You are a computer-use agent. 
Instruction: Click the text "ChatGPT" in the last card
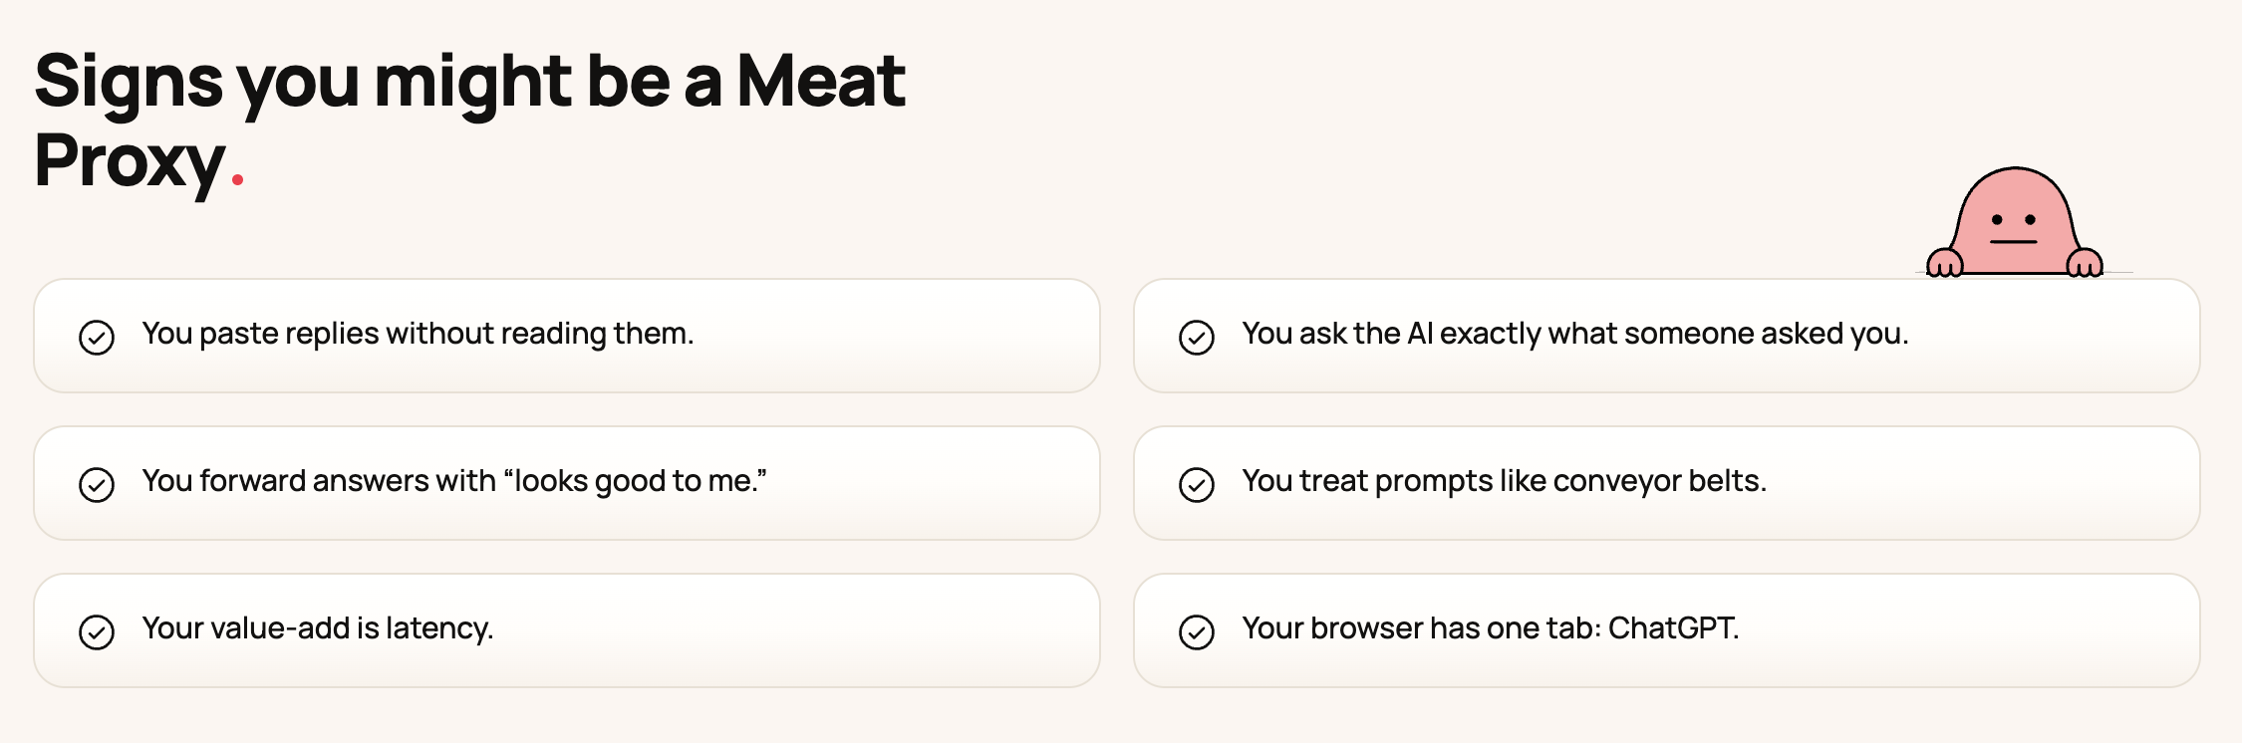[x=1673, y=627]
